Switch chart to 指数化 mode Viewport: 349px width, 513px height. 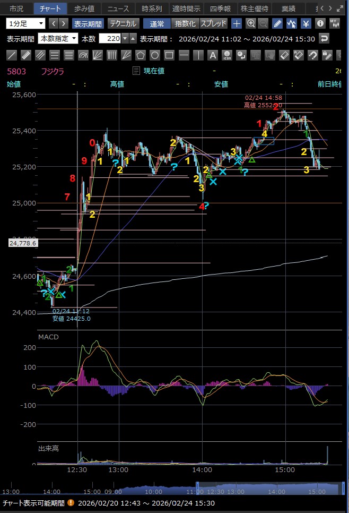tap(185, 23)
